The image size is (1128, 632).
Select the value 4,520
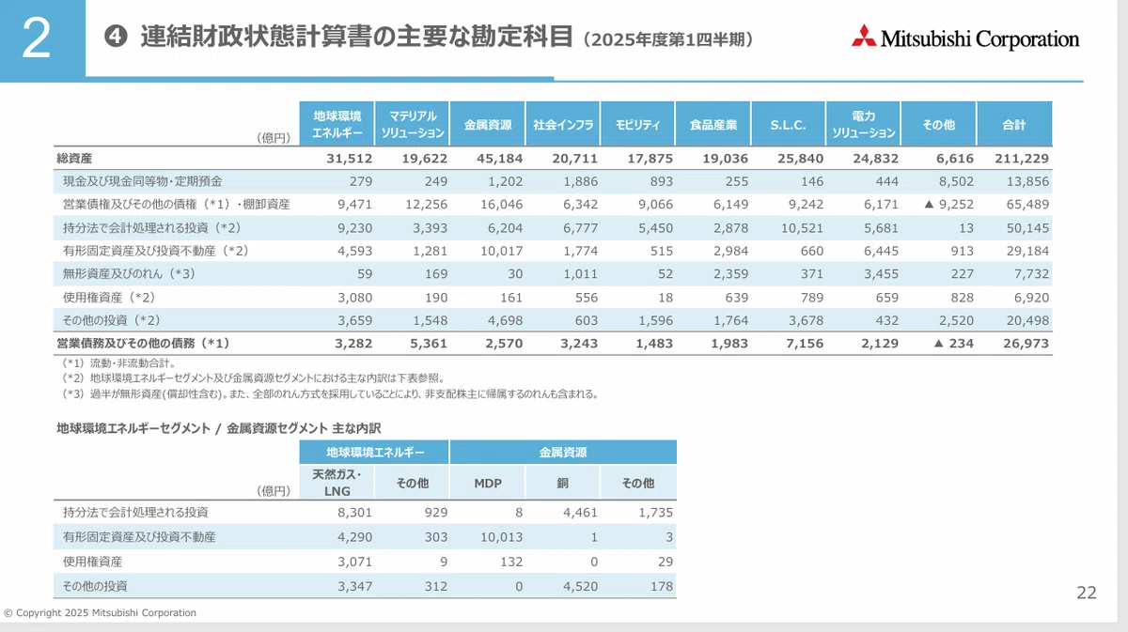[x=580, y=586]
